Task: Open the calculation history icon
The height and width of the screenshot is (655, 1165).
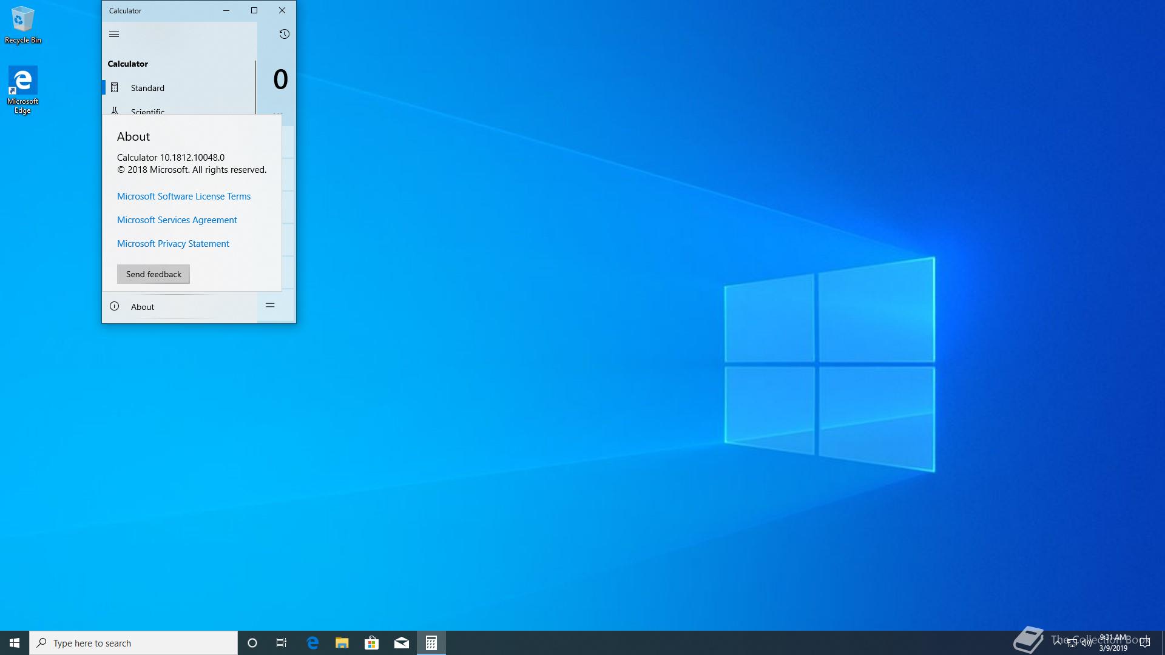Action: [x=284, y=34]
